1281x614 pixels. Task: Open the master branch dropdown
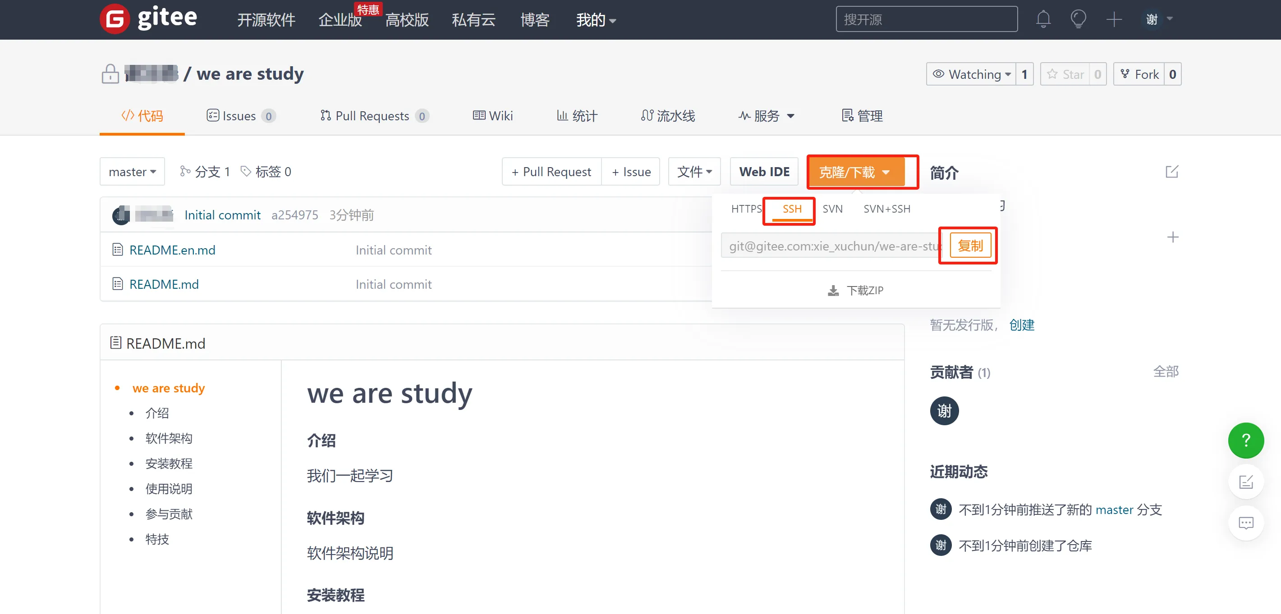coord(132,172)
